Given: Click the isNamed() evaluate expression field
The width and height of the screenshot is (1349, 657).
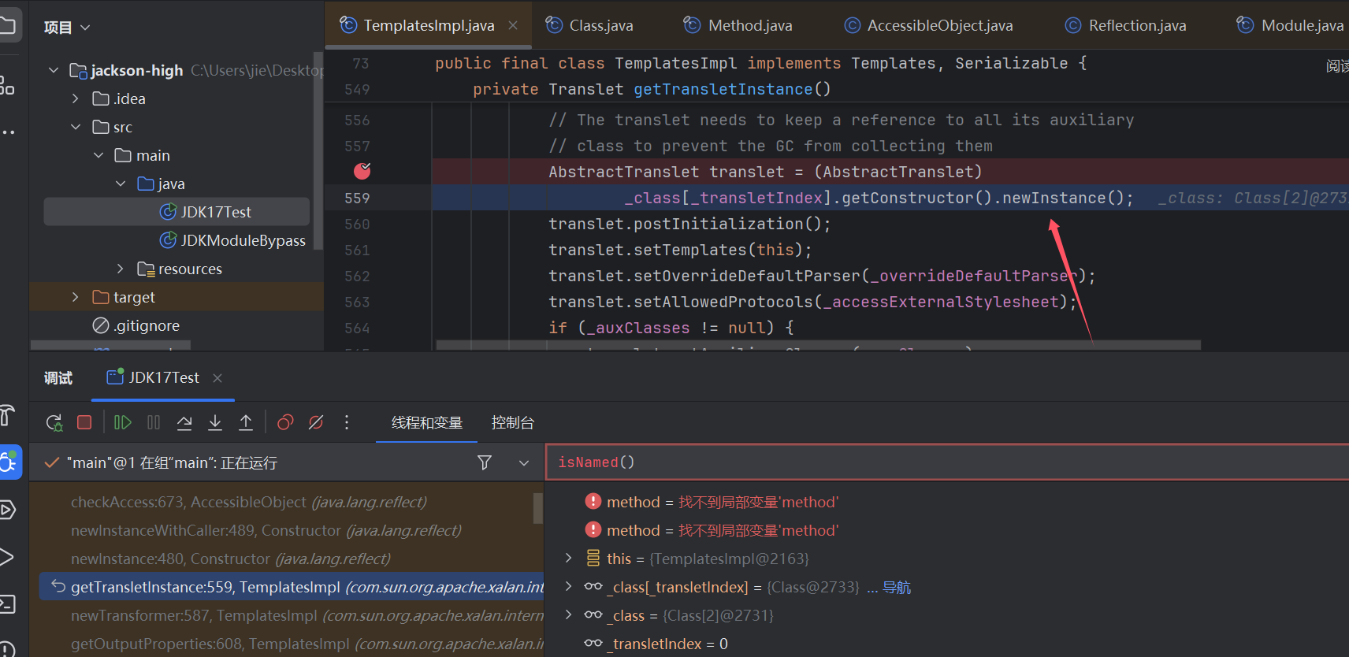Looking at the screenshot, I should pyautogui.click(x=947, y=462).
